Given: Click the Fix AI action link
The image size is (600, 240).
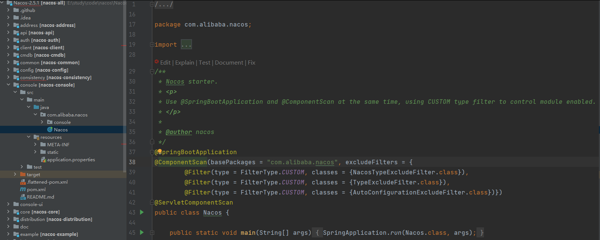Looking at the screenshot, I should click(252, 63).
